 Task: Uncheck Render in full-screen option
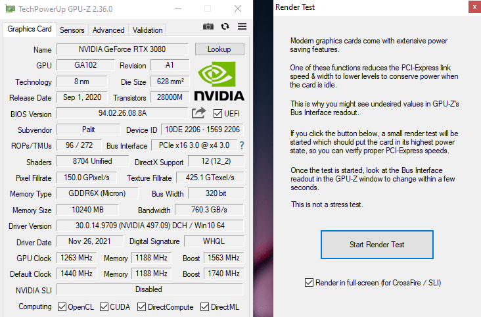pyautogui.click(x=309, y=282)
